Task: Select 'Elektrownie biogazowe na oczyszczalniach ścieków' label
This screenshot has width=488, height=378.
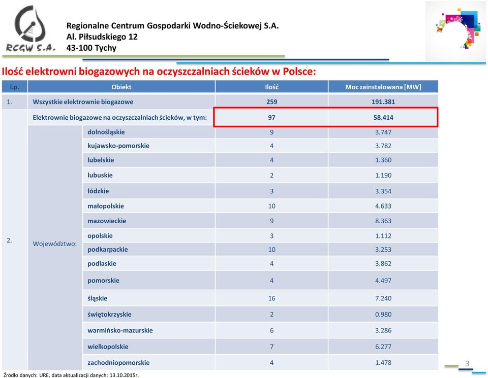Action: click(120, 118)
